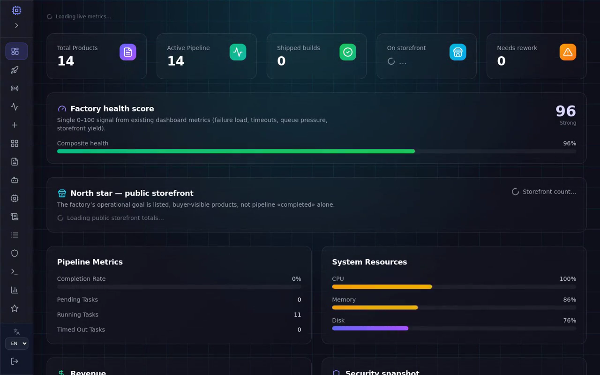Viewport: 600px width, 375px height.
Task: Open the rocket icon in the sidebar
Action: pyautogui.click(x=15, y=70)
